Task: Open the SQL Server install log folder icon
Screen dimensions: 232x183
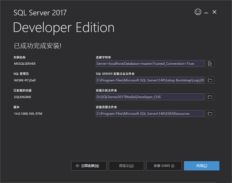Action: click(210, 80)
